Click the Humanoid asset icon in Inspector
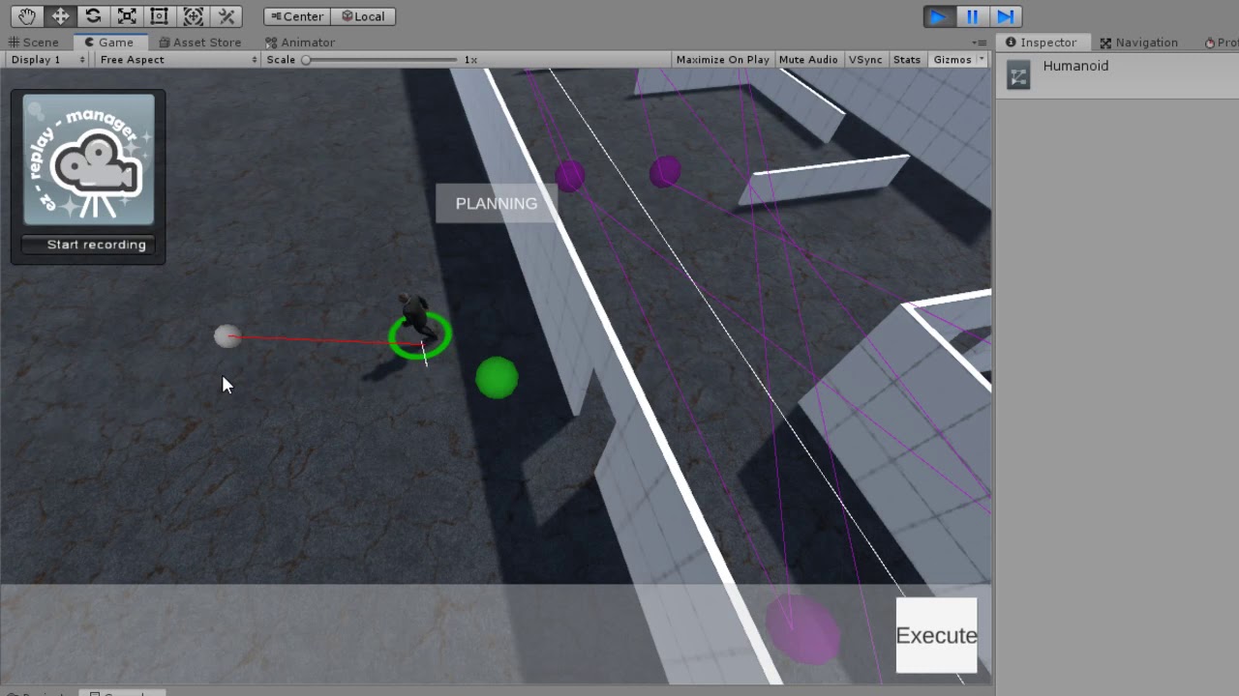Image resolution: width=1239 pixels, height=696 pixels. pos(1018,75)
